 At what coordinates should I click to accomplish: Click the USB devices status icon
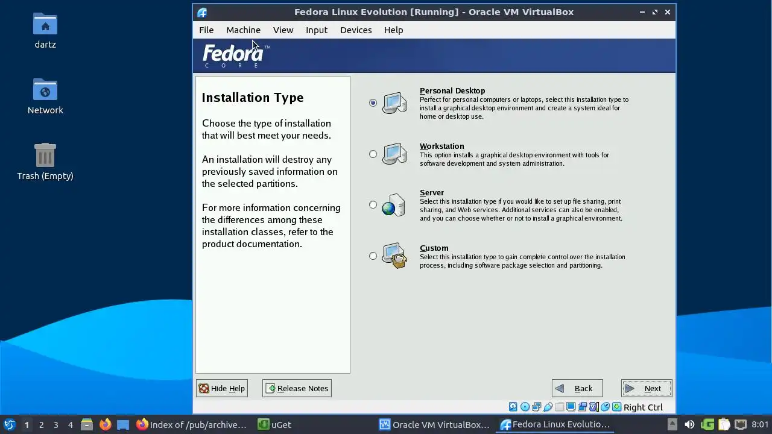548,407
